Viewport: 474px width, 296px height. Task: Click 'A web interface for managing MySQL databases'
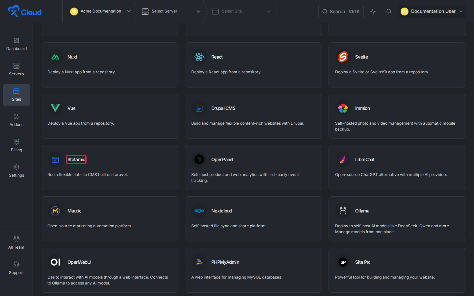click(236, 277)
